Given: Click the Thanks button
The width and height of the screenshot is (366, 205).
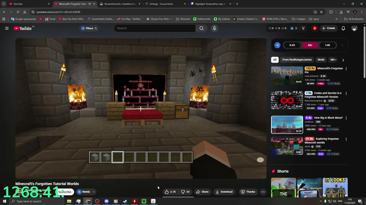Looking at the screenshot, I should [x=248, y=192].
